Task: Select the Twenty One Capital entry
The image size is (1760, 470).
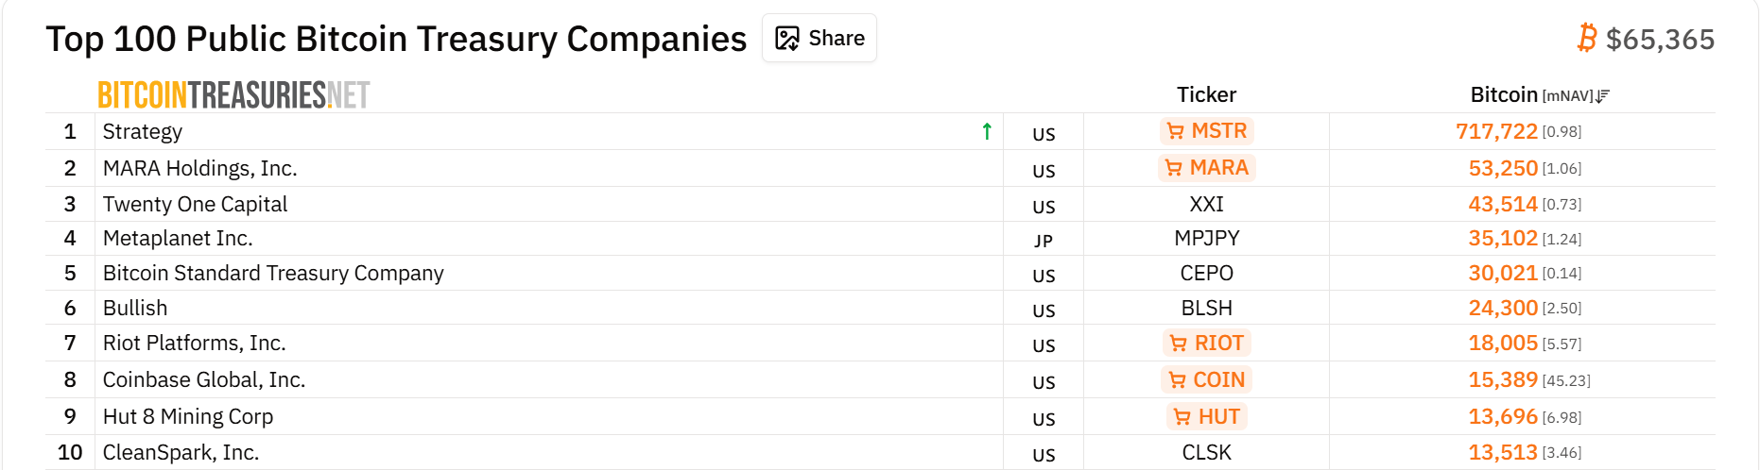Action: [x=195, y=204]
